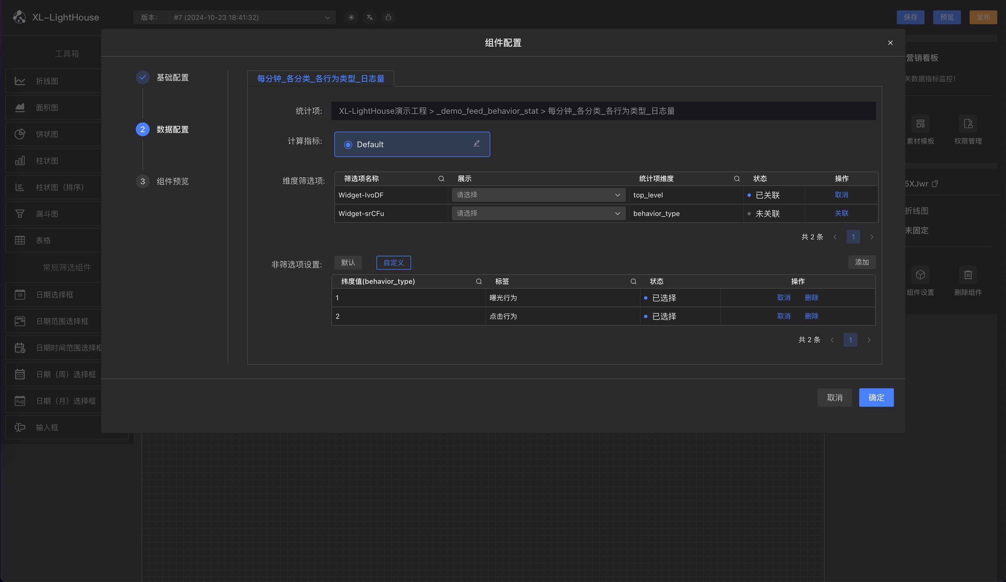
Task: Click the 添加 add button
Action: 862,262
